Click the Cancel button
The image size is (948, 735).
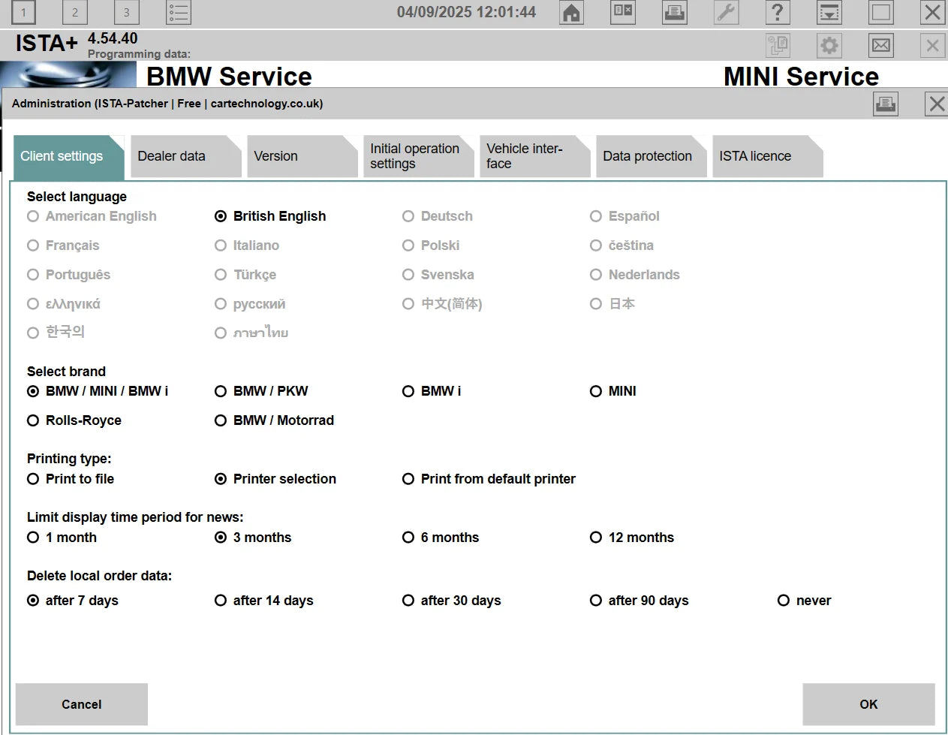[x=81, y=704]
